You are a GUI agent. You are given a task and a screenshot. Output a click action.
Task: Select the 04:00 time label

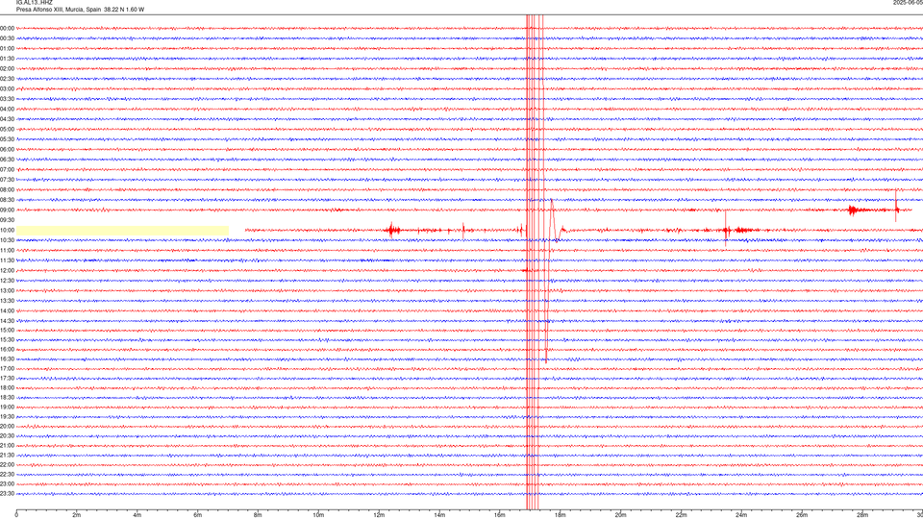pos(7,109)
